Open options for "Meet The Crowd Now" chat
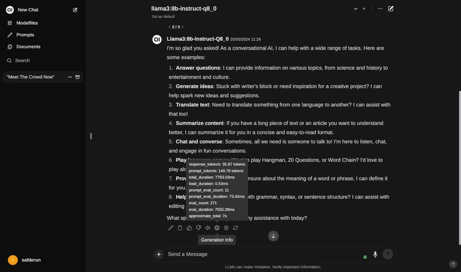The width and height of the screenshot is (461, 272). click(70, 77)
